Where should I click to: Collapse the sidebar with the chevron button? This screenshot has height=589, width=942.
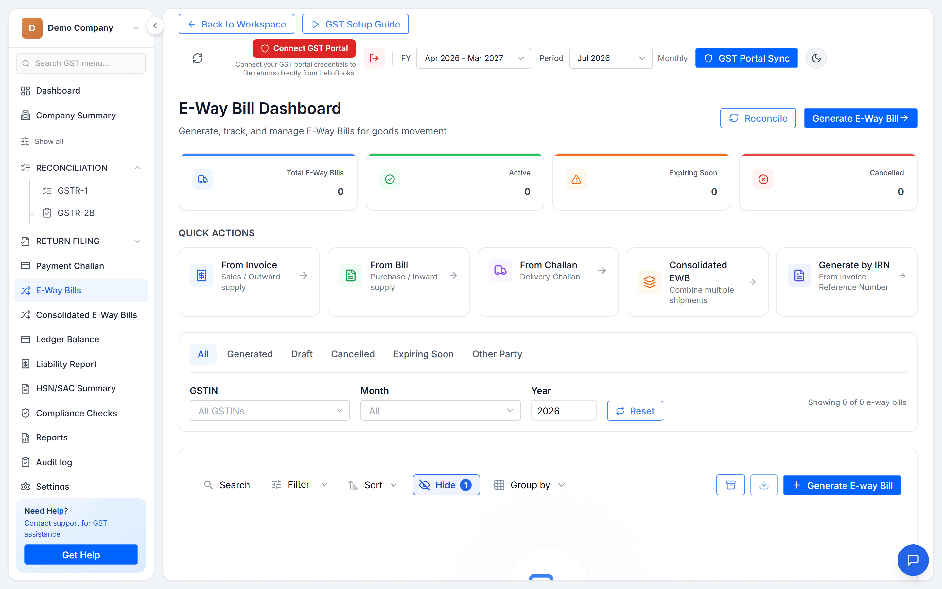coord(155,26)
